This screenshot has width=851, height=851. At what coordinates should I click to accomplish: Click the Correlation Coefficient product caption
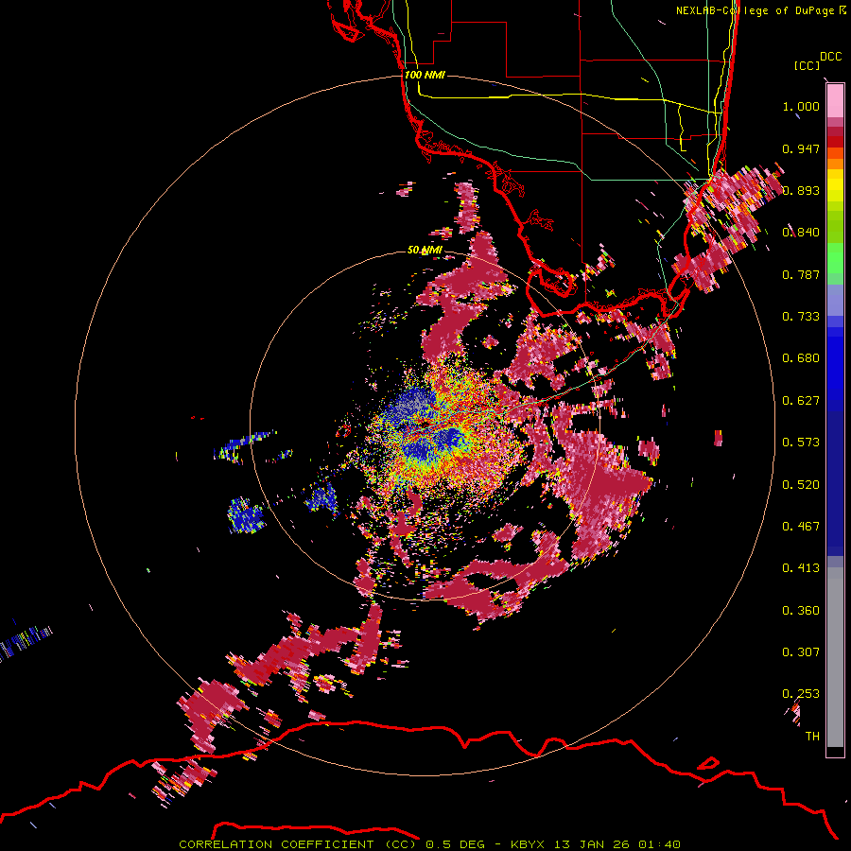point(428,844)
